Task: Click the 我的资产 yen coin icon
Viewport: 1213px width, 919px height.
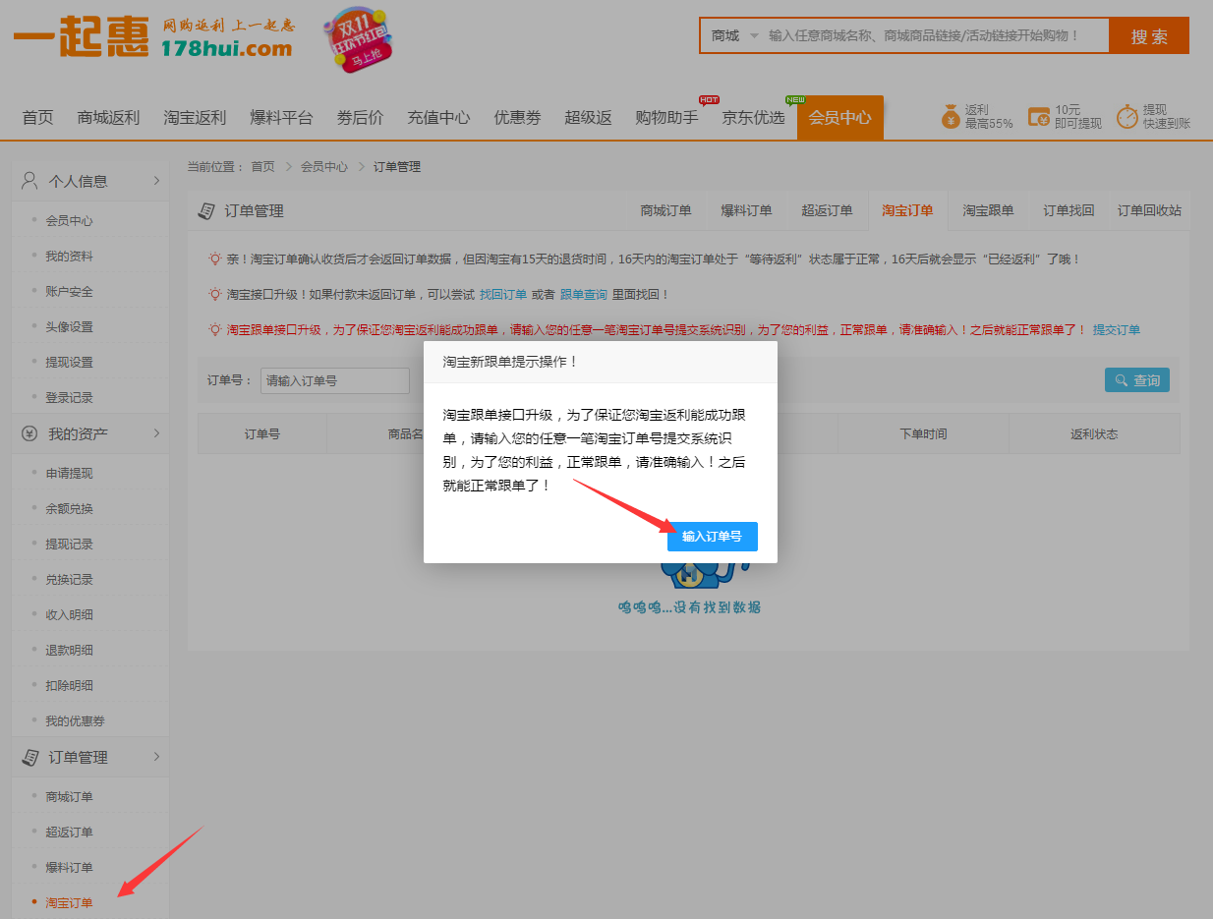Action: pos(29,433)
